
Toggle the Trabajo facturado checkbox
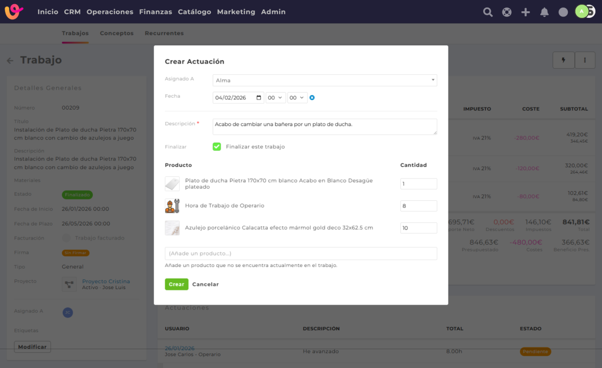66,238
